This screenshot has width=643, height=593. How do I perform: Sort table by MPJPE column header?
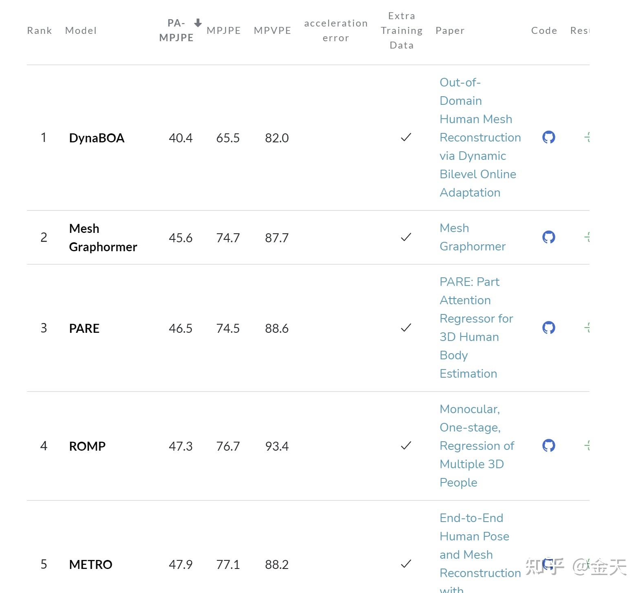point(223,31)
